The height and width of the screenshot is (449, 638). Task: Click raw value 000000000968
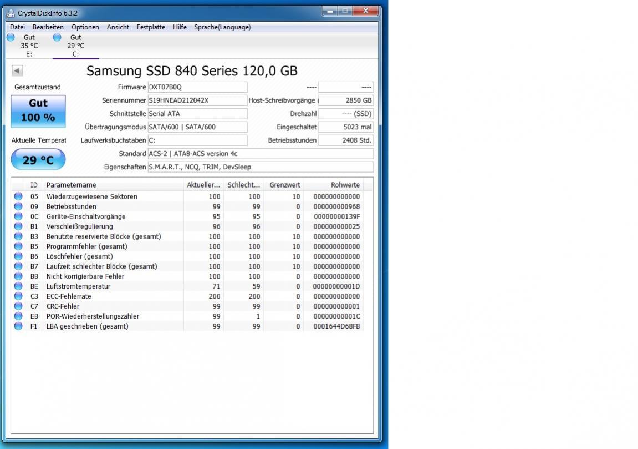click(x=336, y=206)
